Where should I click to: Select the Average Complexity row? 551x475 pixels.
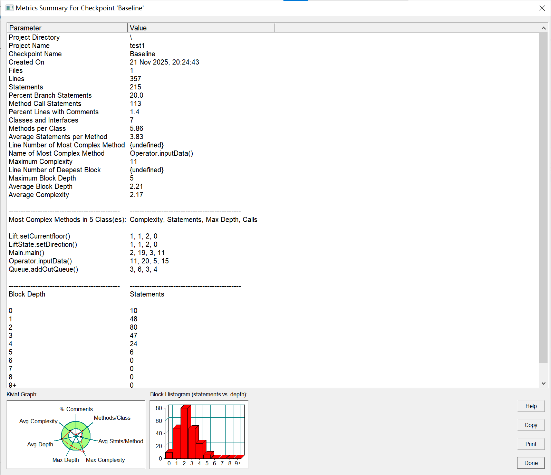pos(273,195)
